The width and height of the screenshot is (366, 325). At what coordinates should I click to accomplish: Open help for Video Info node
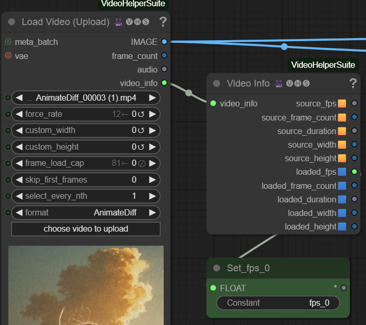pyautogui.click(x=353, y=83)
